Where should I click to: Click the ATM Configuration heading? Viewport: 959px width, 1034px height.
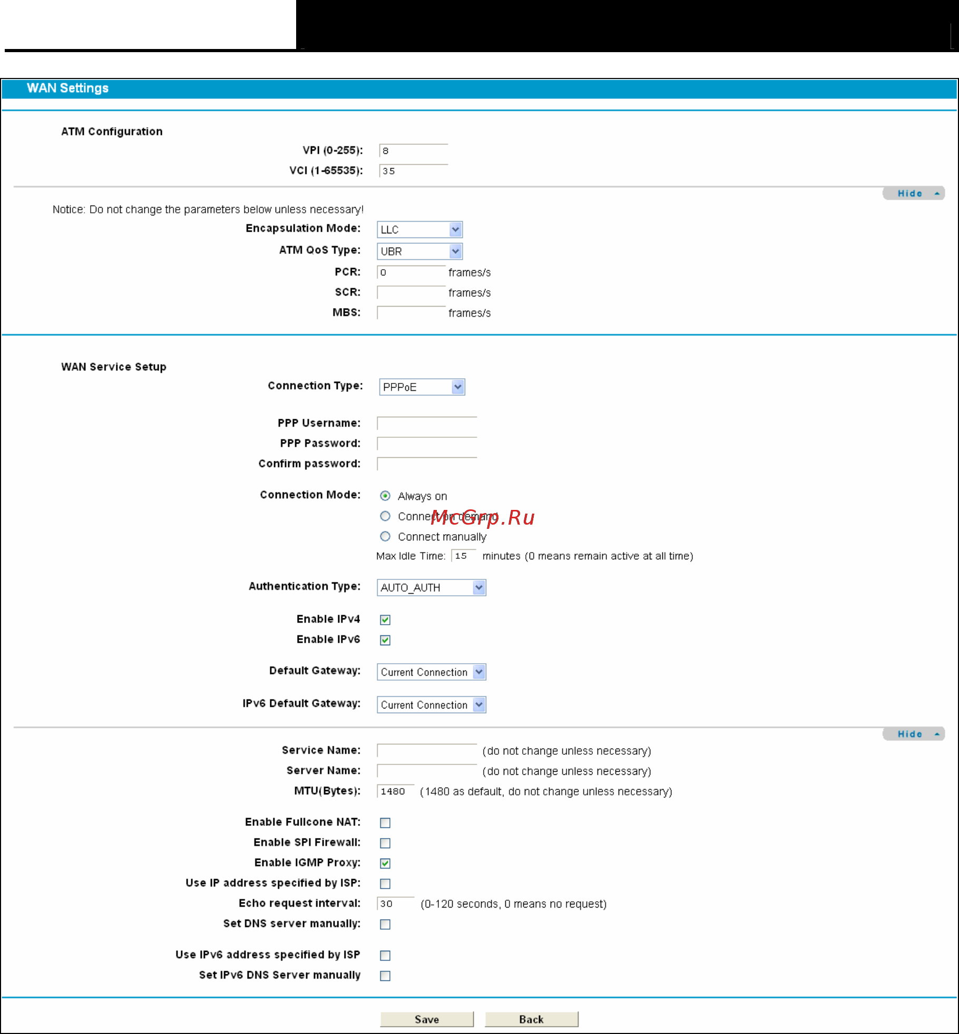point(112,131)
